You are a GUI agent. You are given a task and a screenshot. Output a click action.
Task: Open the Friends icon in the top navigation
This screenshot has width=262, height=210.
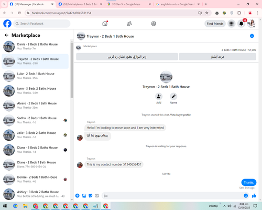[x=129, y=24]
